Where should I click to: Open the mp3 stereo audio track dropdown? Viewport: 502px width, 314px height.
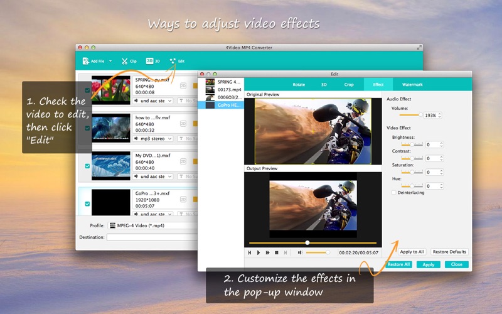(152, 138)
